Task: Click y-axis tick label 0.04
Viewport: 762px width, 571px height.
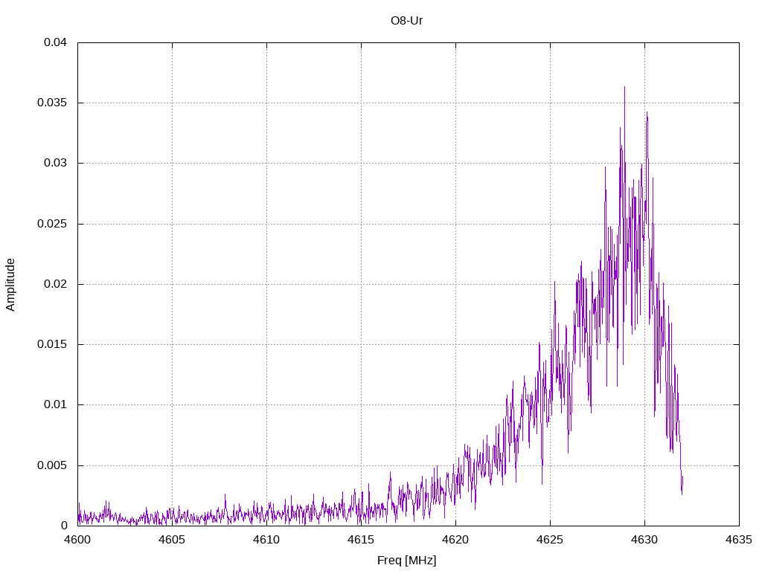Action: [x=55, y=42]
